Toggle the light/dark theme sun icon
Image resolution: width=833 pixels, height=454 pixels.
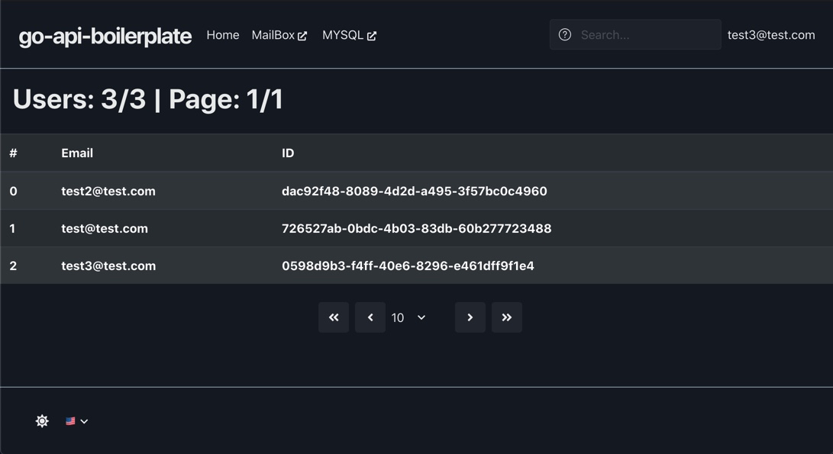click(x=42, y=421)
